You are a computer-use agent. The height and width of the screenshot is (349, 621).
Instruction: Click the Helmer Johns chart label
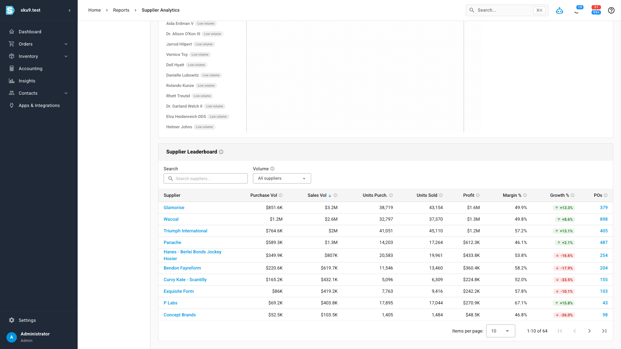[x=179, y=127]
